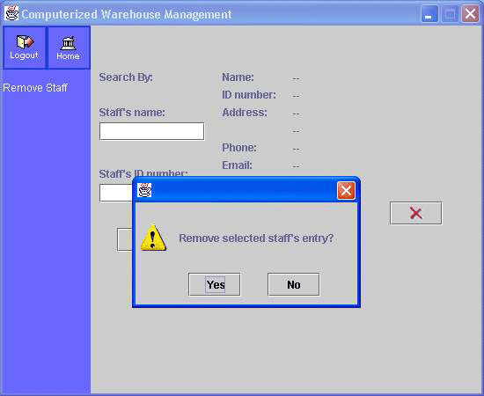Select Remove Staff in the sidebar
This screenshot has height=396, width=484.
(x=35, y=88)
